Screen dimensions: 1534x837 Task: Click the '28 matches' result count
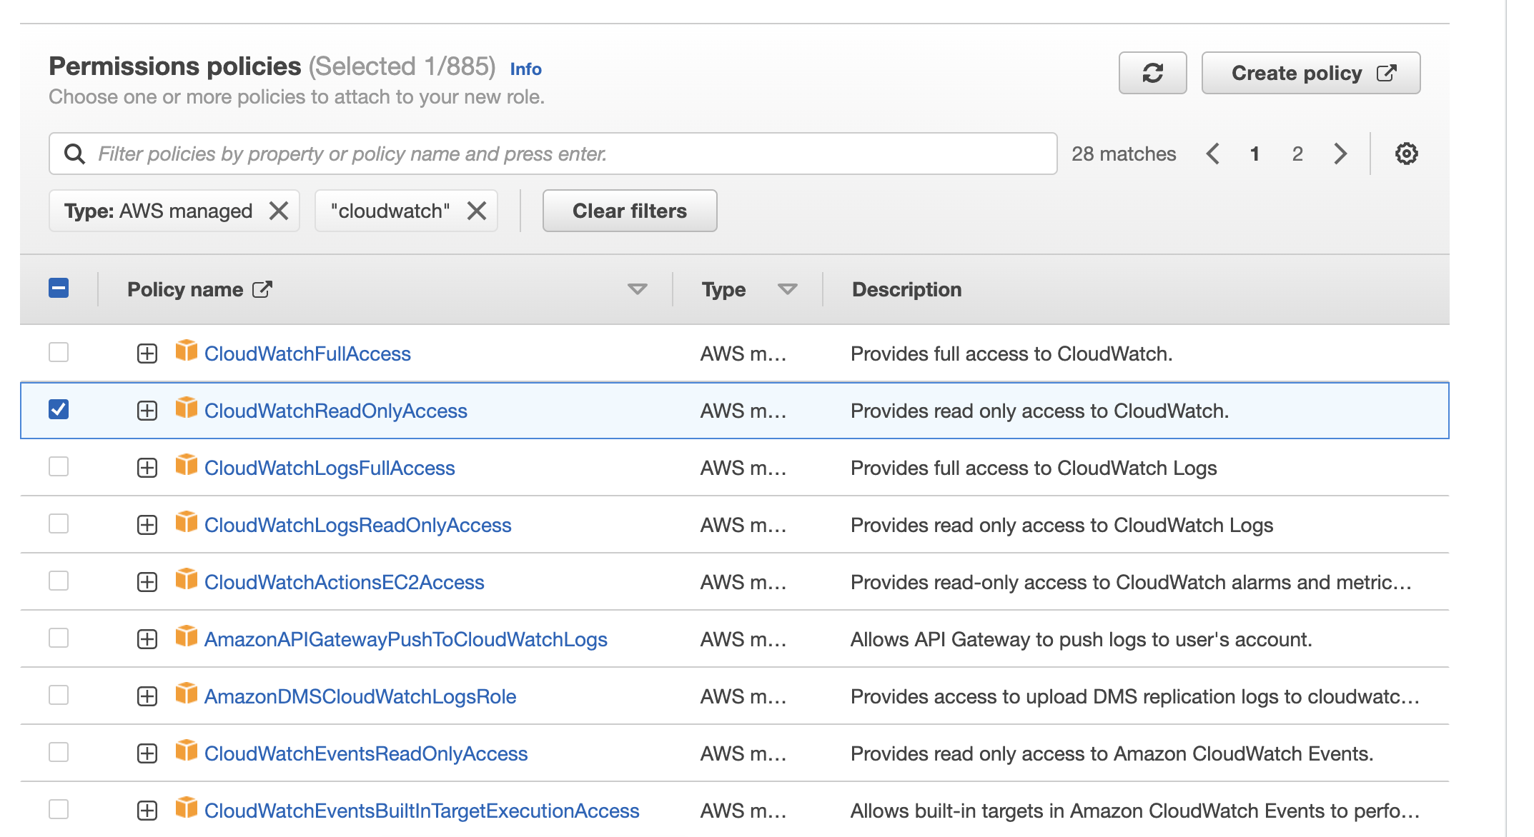point(1124,154)
